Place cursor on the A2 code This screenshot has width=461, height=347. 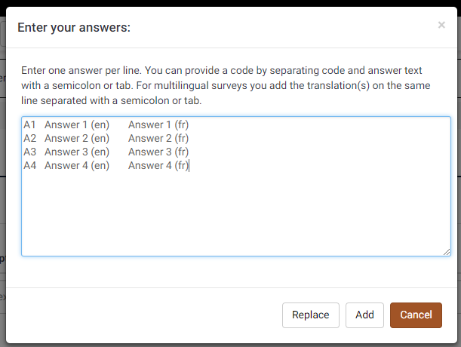(x=29, y=138)
